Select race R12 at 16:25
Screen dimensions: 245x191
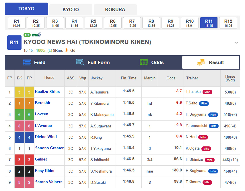(x=228, y=23)
